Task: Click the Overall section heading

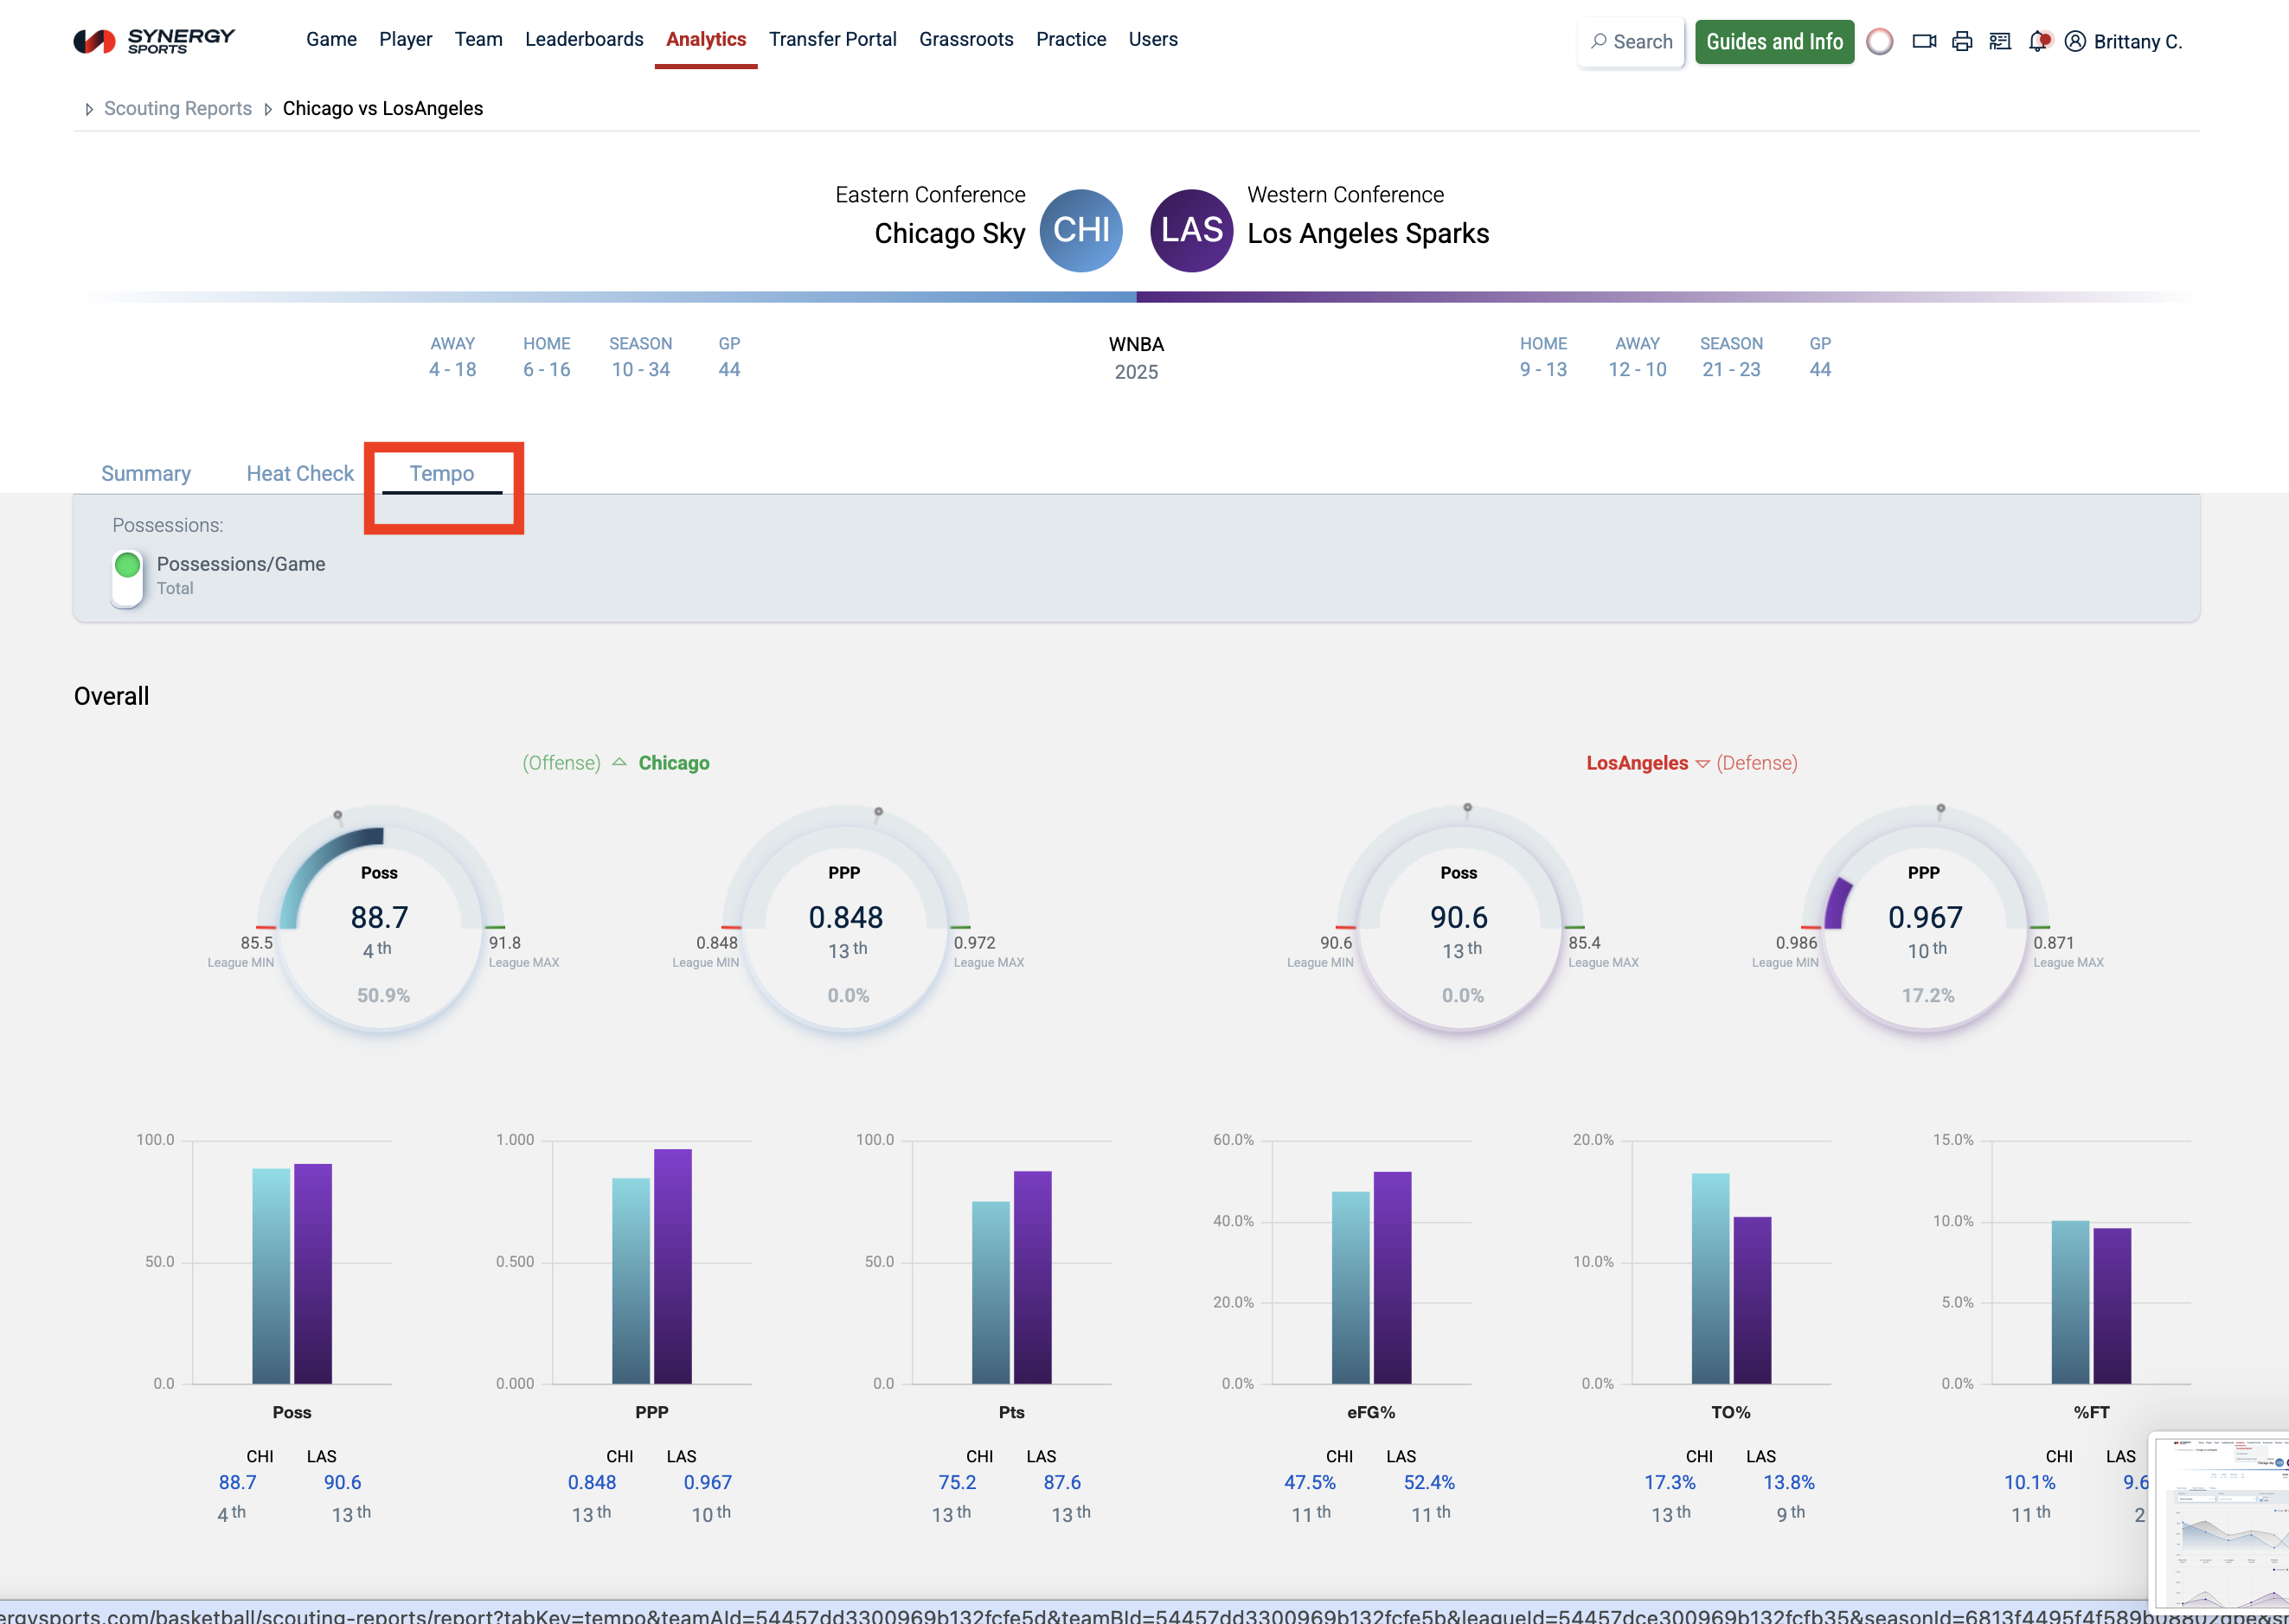Action: [x=112, y=697]
